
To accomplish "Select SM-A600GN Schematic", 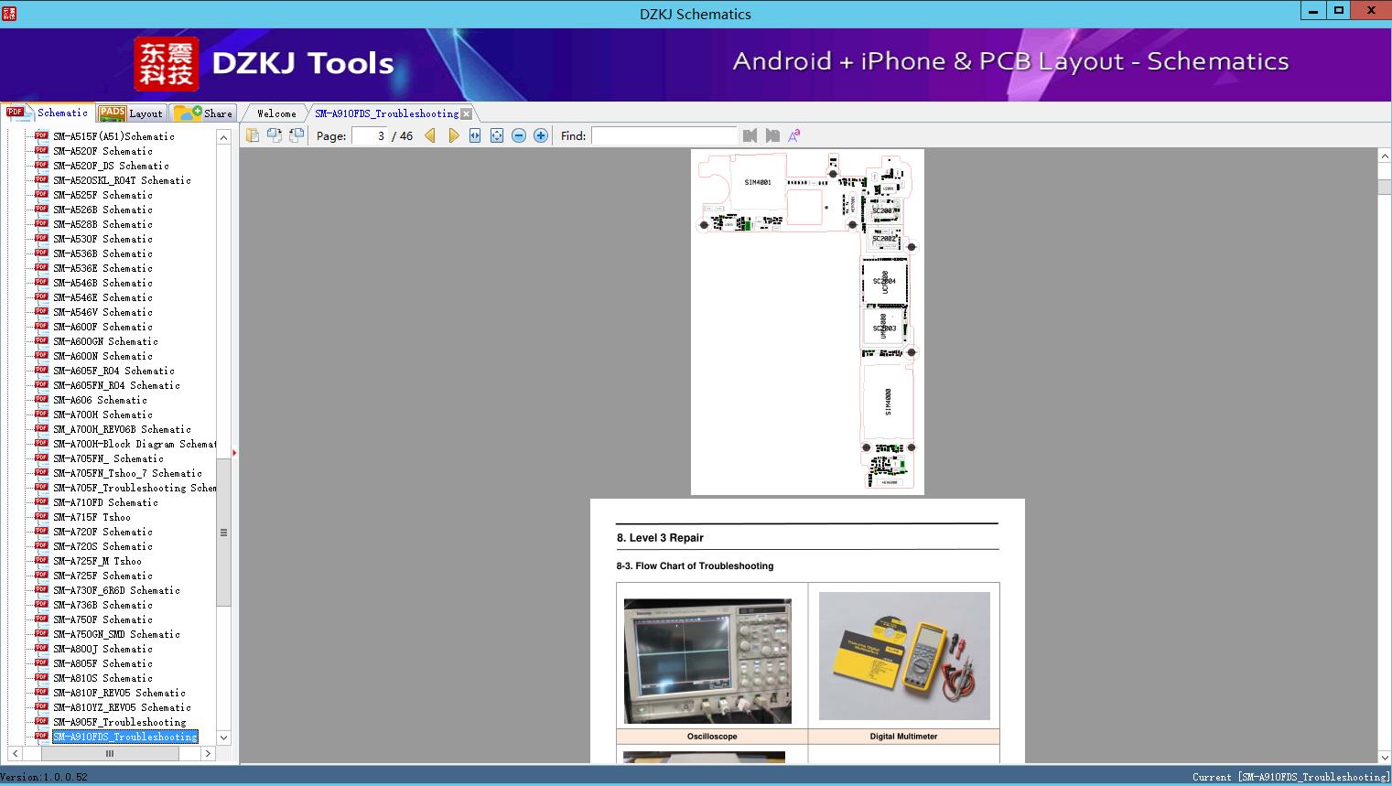I will [x=105, y=341].
